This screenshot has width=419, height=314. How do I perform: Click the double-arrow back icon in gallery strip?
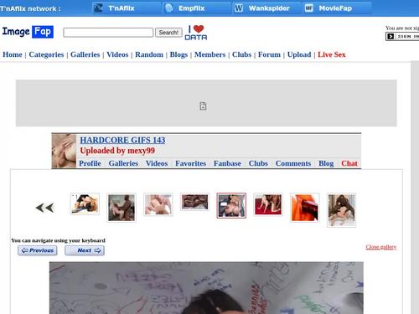tap(44, 208)
